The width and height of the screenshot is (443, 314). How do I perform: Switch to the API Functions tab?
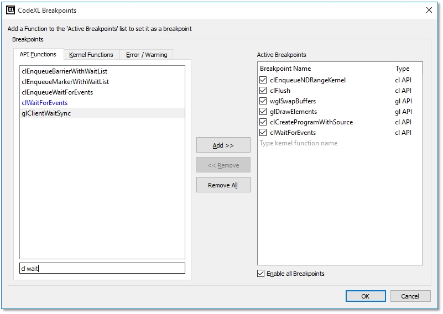(x=38, y=54)
